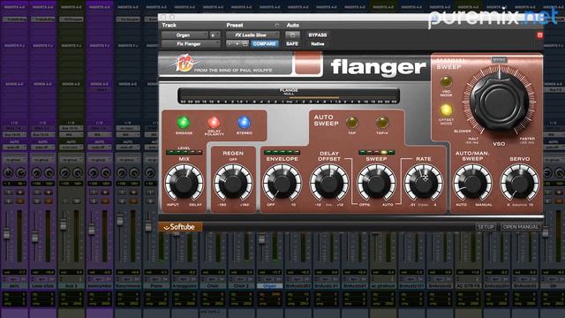
Task: Click the large red indicator next to flanger title
Action: 307,63
